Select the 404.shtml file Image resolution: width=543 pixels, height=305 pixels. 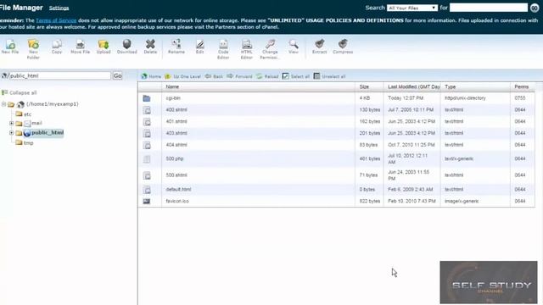pos(336,145)
